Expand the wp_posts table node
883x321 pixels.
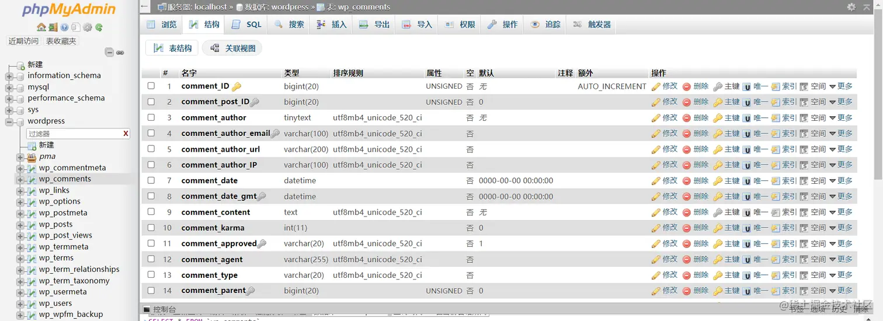20,225
